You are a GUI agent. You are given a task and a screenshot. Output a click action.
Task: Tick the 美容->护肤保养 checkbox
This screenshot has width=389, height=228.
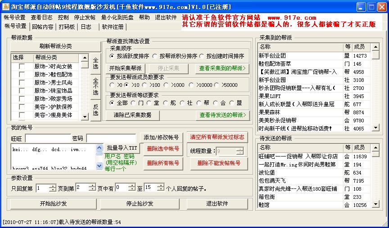tap(21, 107)
